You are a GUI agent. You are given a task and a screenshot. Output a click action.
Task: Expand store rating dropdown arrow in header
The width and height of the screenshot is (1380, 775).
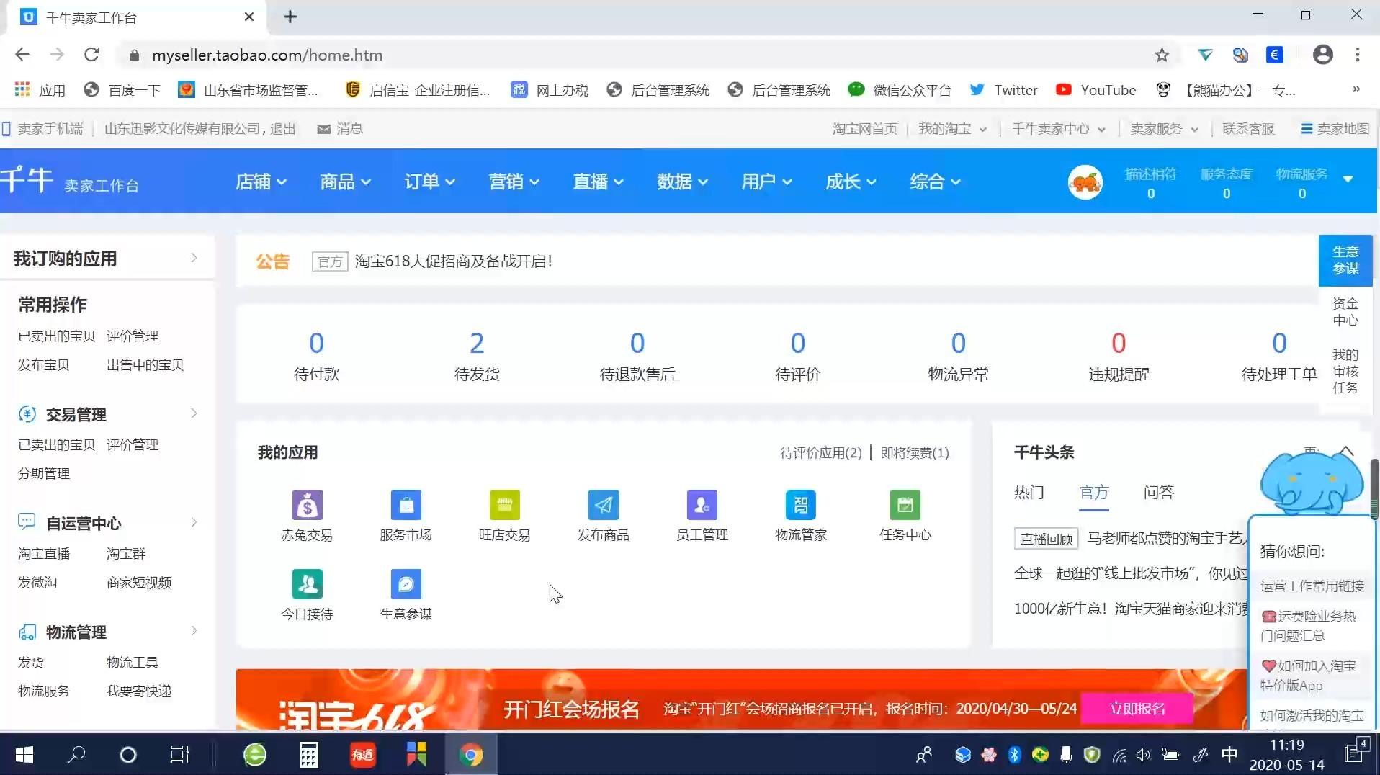pyautogui.click(x=1348, y=179)
